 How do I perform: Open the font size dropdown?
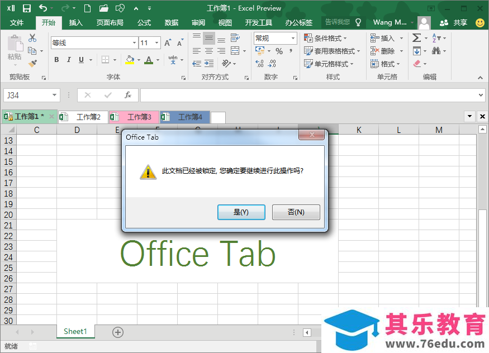(x=157, y=42)
